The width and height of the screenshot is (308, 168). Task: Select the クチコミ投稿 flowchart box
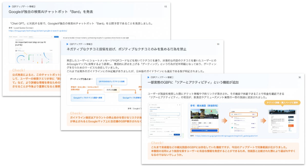click(x=112, y=90)
